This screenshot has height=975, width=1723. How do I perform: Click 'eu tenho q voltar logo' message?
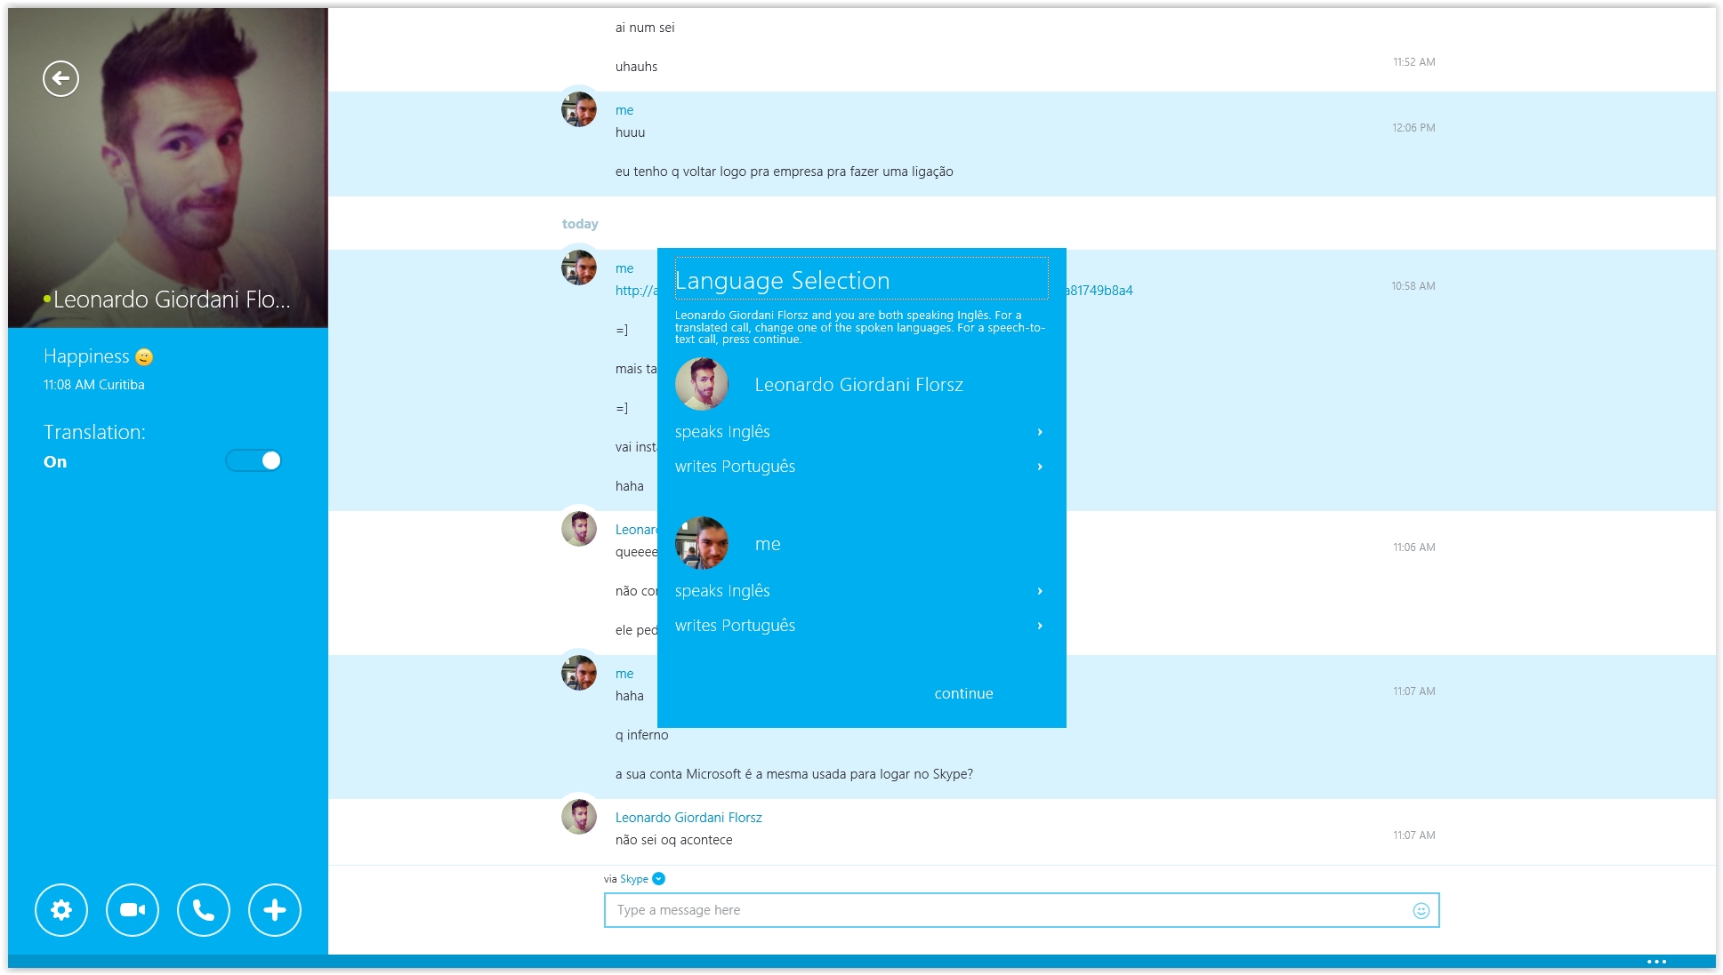point(784,172)
